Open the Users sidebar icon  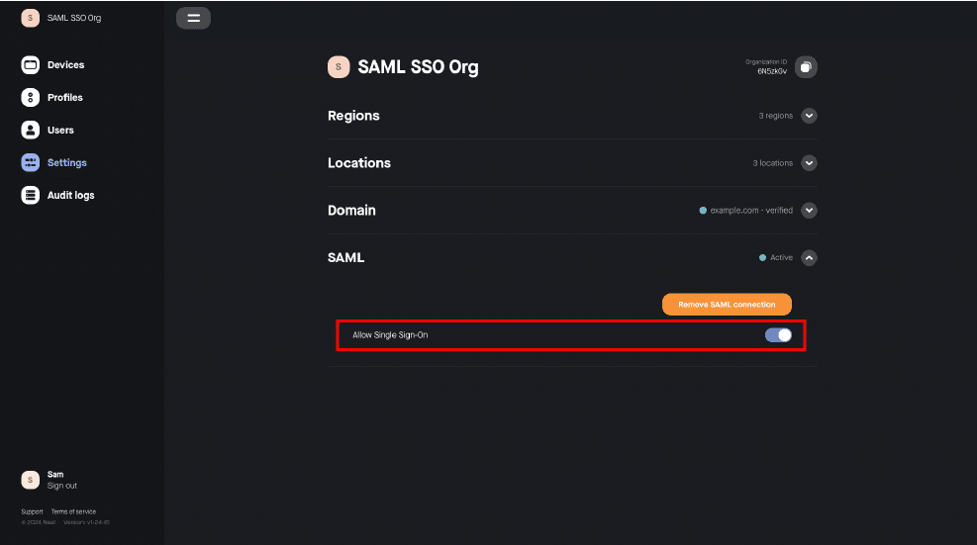(x=30, y=130)
